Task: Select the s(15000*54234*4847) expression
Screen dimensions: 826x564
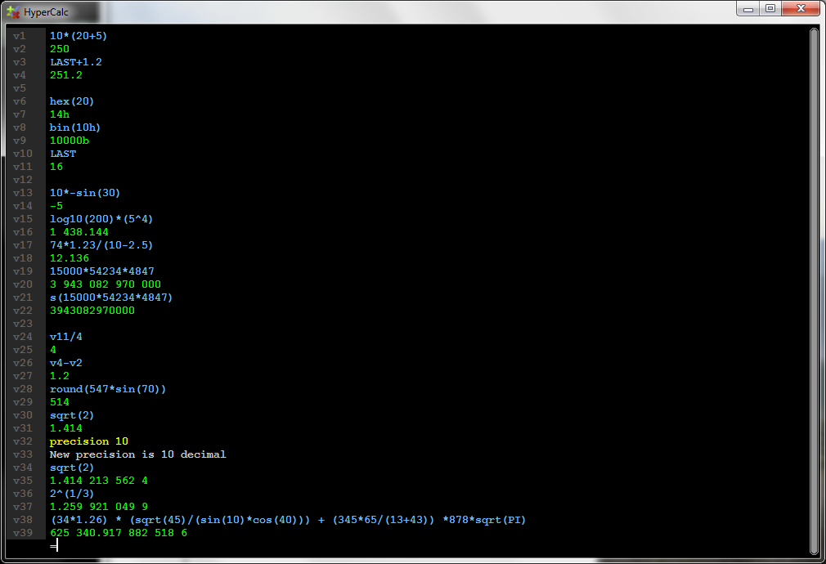Action: pyautogui.click(x=111, y=298)
